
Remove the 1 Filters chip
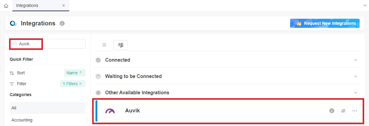coord(80,84)
